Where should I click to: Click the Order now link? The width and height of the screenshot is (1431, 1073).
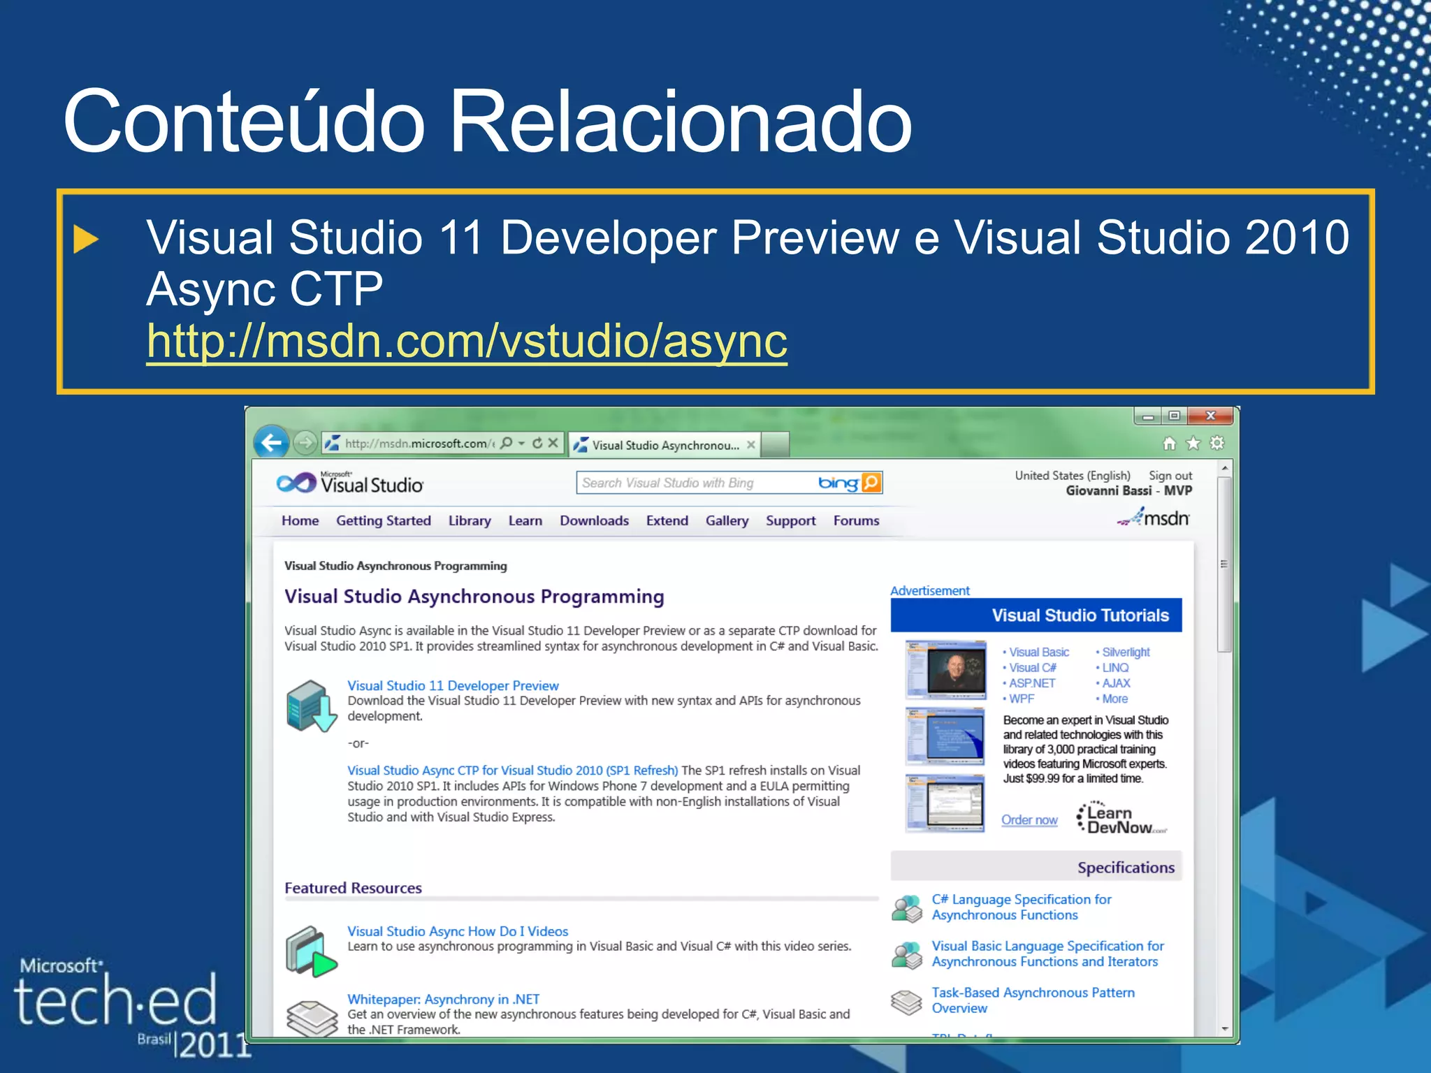(1029, 819)
